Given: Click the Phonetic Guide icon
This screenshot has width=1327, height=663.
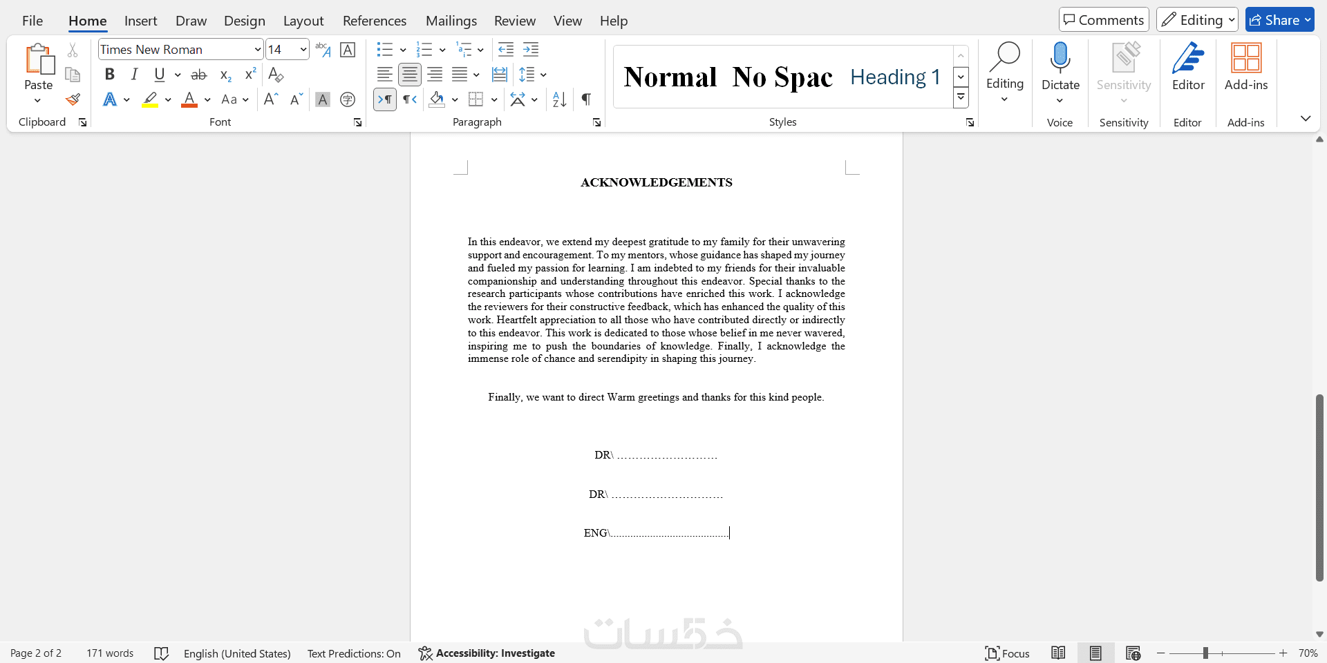Looking at the screenshot, I should (x=323, y=50).
